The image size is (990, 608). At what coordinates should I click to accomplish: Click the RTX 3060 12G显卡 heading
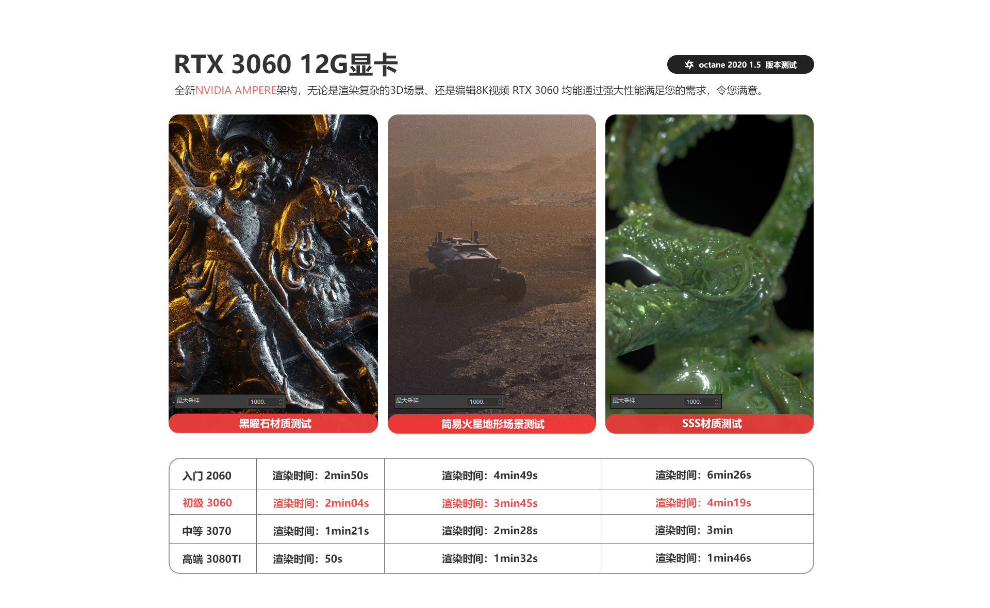(286, 65)
